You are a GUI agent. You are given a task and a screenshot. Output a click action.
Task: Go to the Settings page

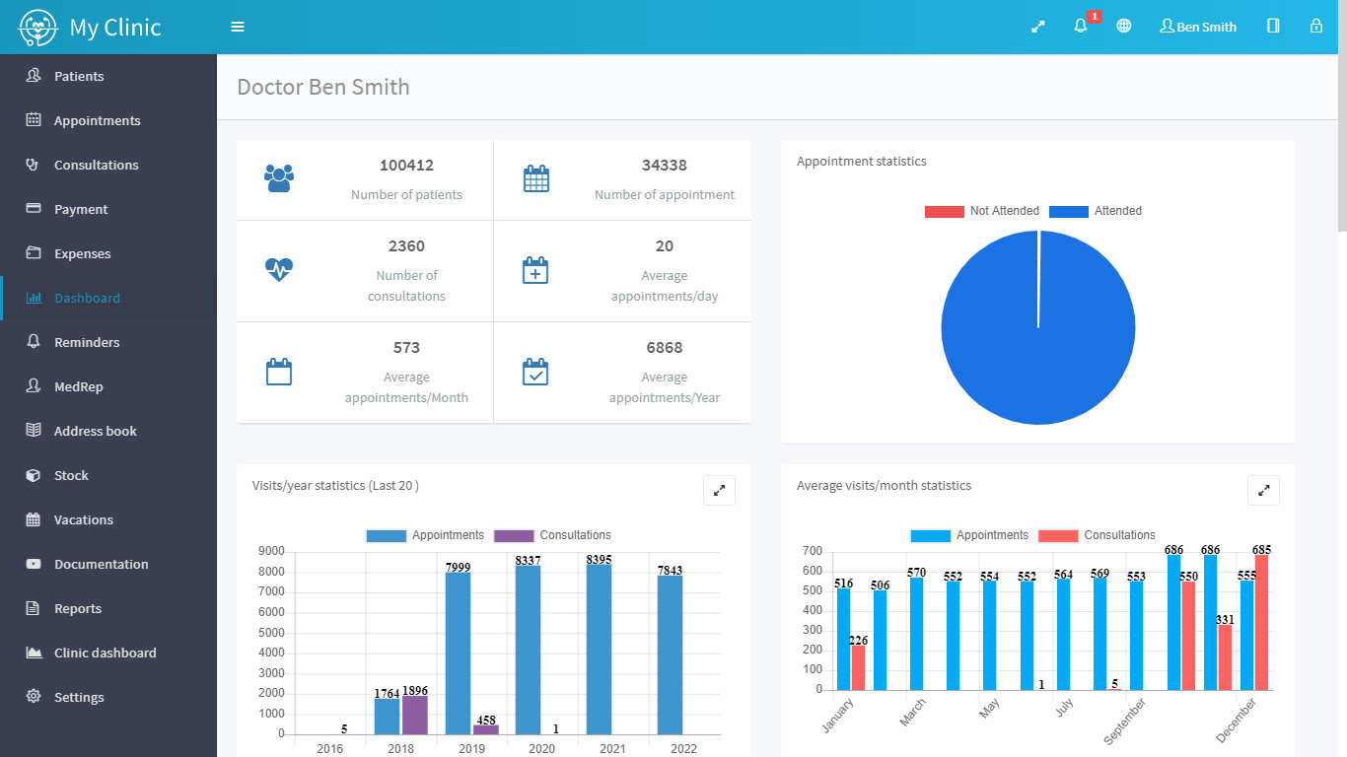pyautogui.click(x=79, y=697)
